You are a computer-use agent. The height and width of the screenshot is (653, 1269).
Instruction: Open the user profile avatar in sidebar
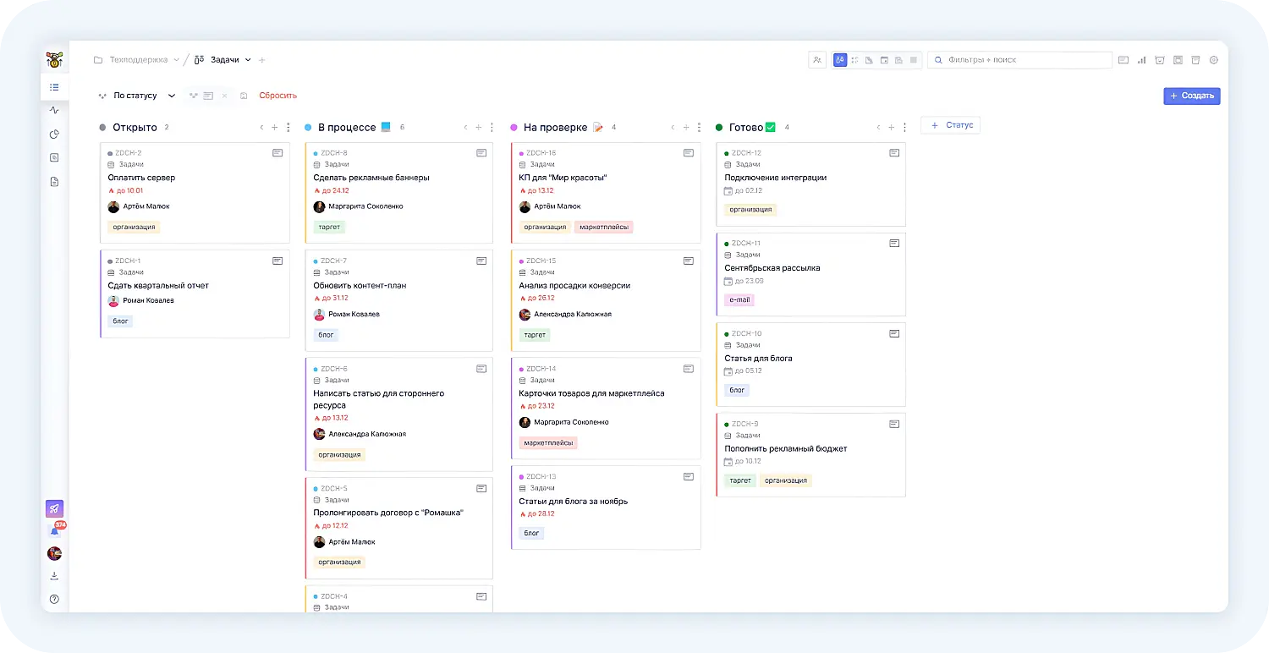54,553
